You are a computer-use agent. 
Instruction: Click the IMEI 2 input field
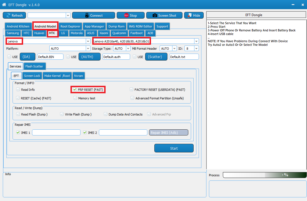[123, 132]
